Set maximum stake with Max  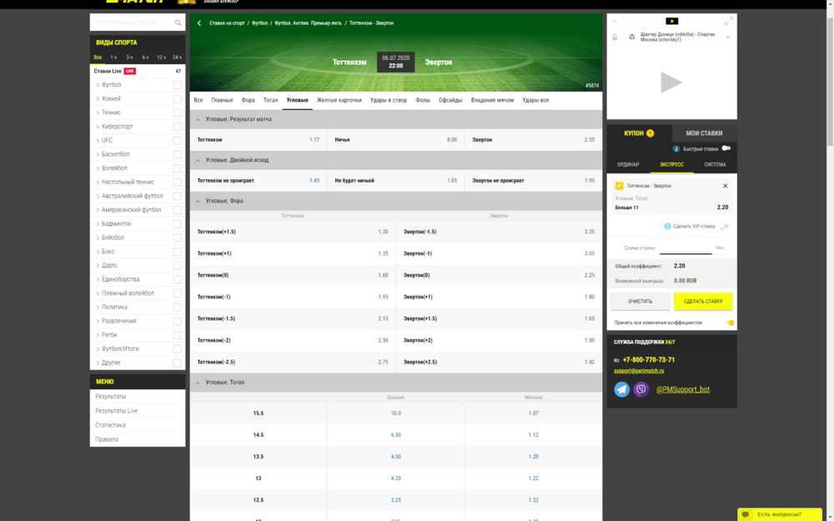[x=719, y=248]
